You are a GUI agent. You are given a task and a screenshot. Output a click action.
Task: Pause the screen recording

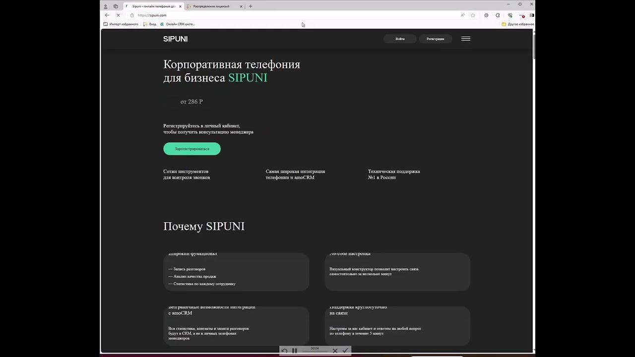[294, 351]
